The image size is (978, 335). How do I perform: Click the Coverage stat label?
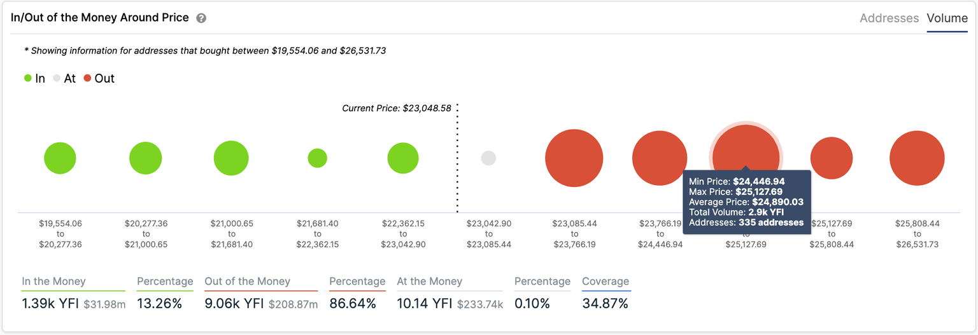(606, 282)
